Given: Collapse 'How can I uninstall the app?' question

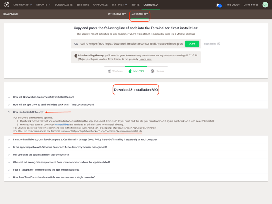Looking at the screenshot, I should [x=136, y=112].
